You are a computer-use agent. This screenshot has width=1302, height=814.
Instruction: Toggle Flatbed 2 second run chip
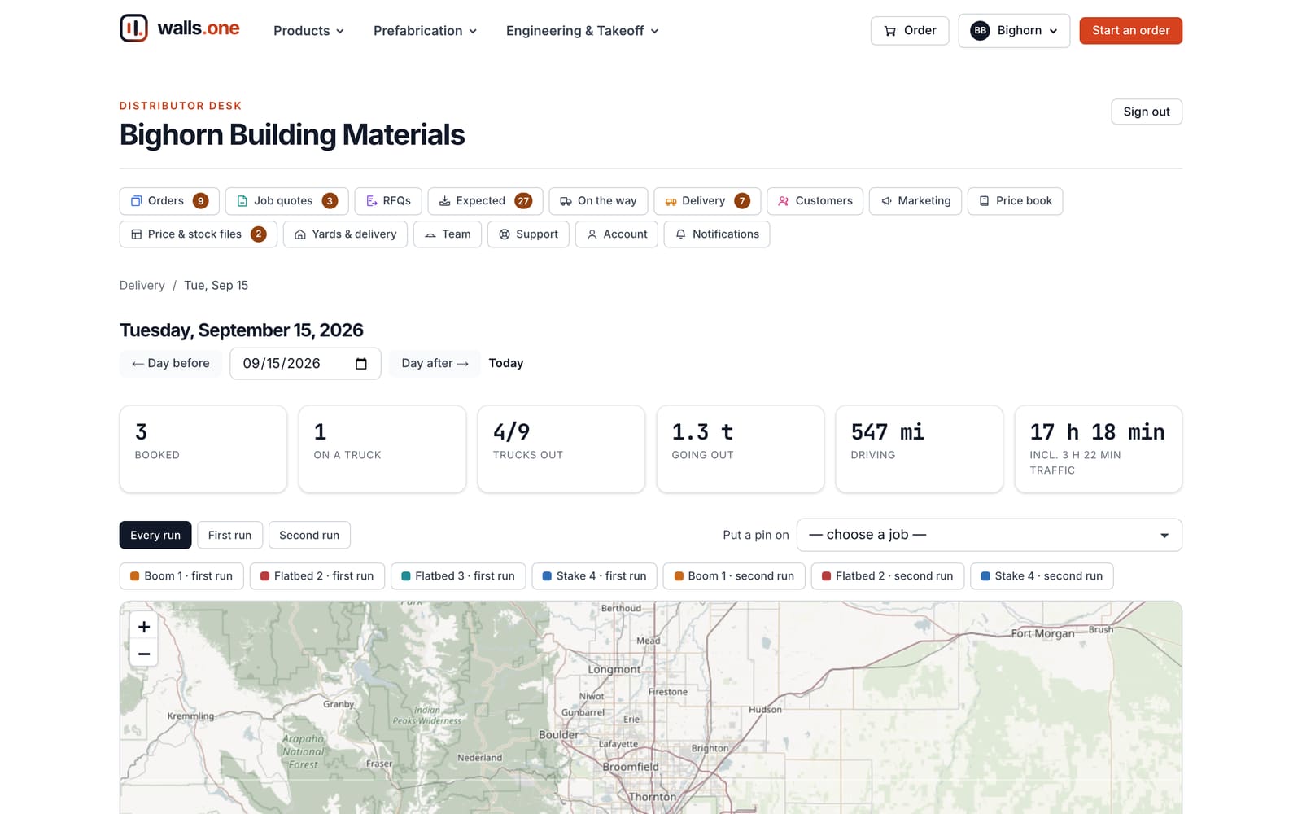[x=888, y=576]
